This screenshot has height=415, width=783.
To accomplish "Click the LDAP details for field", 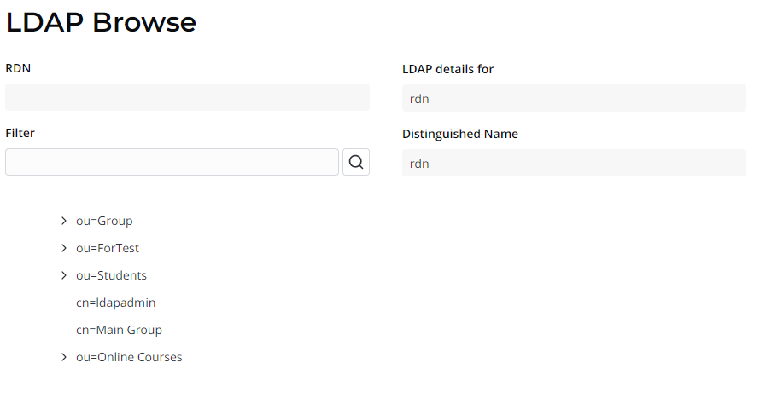I will pos(574,98).
